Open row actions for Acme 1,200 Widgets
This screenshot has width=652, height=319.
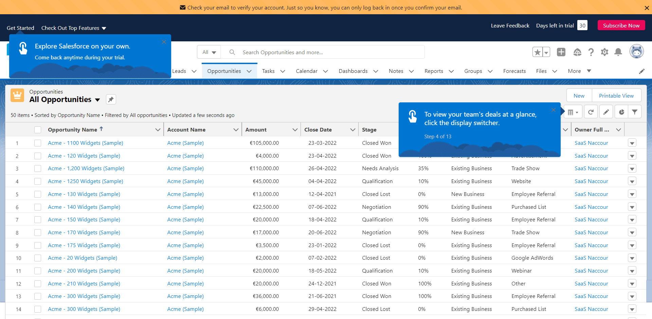pos(632,168)
